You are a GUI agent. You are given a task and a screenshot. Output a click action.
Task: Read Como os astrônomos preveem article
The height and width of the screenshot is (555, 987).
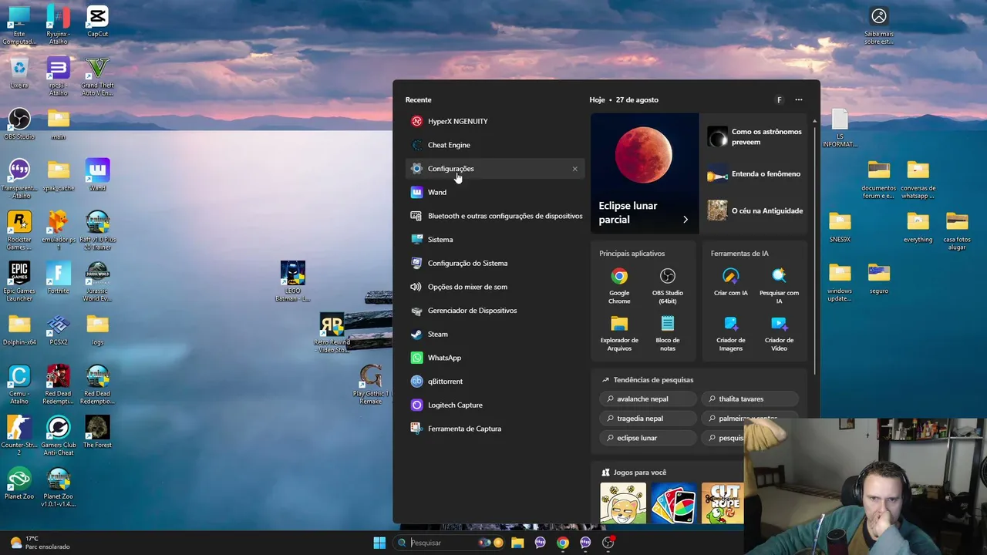coord(755,137)
